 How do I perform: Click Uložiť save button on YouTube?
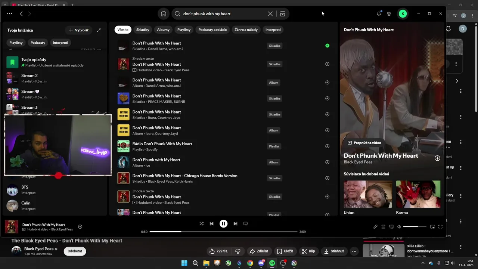[x=285, y=251]
